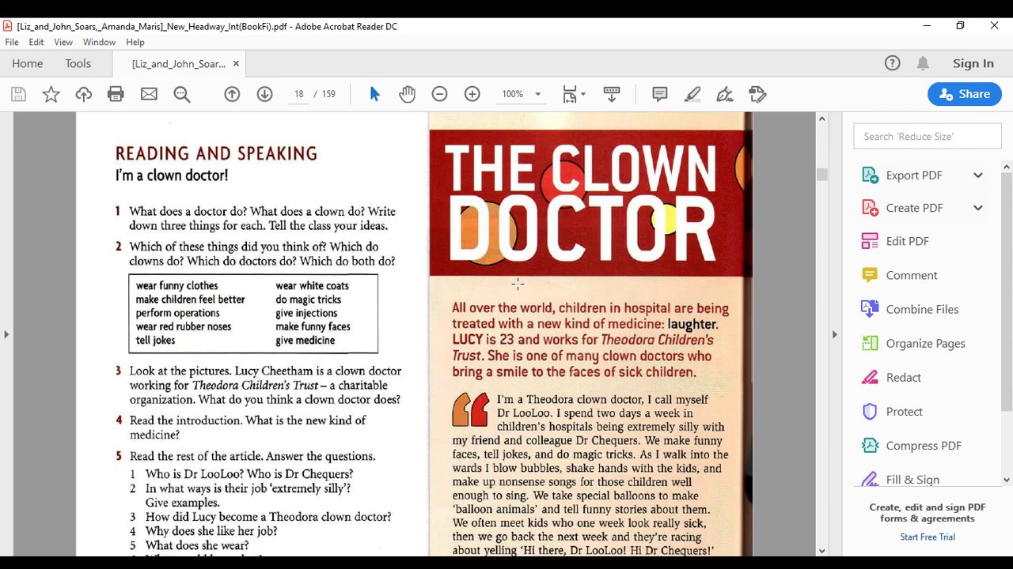Add bookmark with the star icon

[x=51, y=94]
